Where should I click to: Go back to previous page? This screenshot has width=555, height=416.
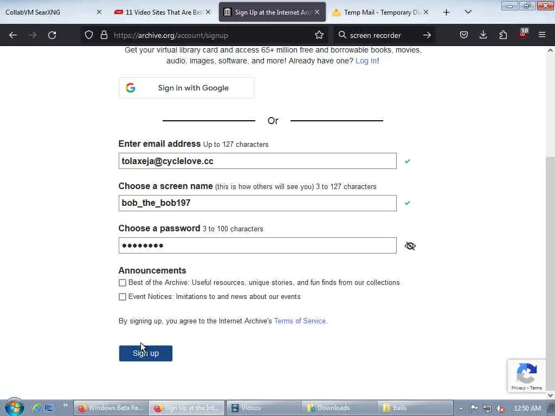13,35
